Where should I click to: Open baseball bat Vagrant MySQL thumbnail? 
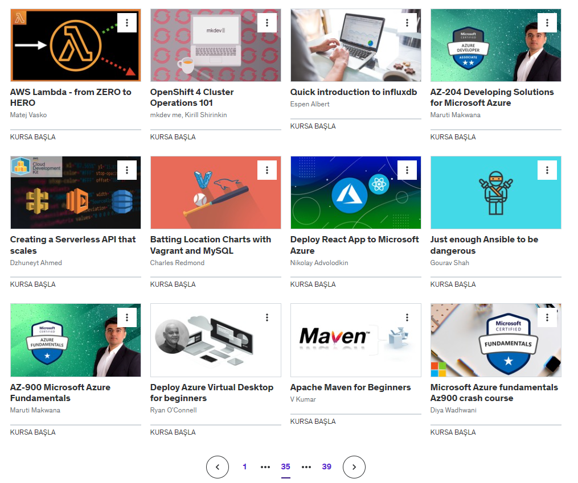(x=216, y=192)
